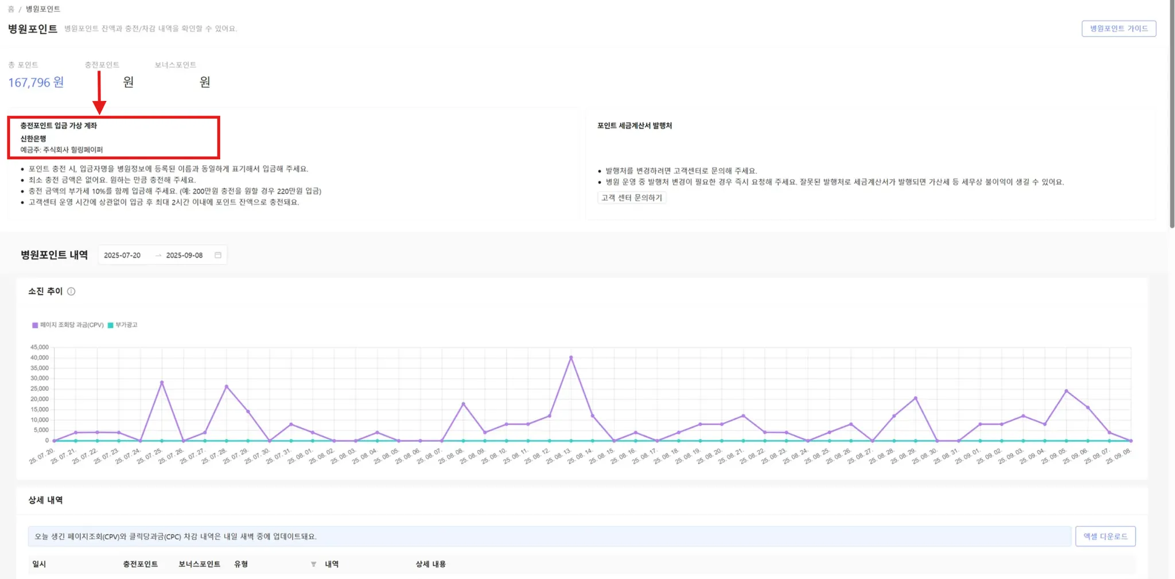Viewport: 1175px width, 579px height.
Task: Click the 충전포인트 입금 가상 계좌 box
Action: pyautogui.click(x=114, y=138)
